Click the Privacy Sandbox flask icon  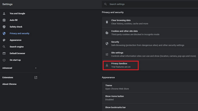tap(107, 65)
